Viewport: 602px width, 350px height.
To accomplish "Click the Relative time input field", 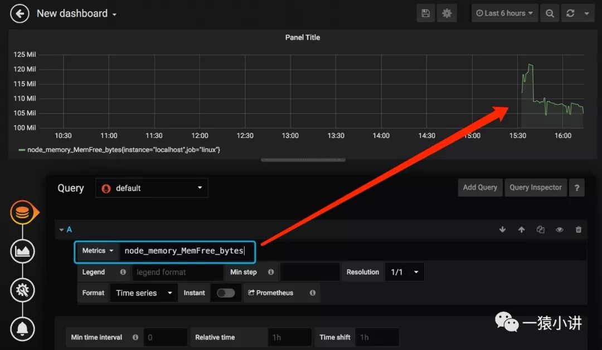I will click(x=289, y=337).
